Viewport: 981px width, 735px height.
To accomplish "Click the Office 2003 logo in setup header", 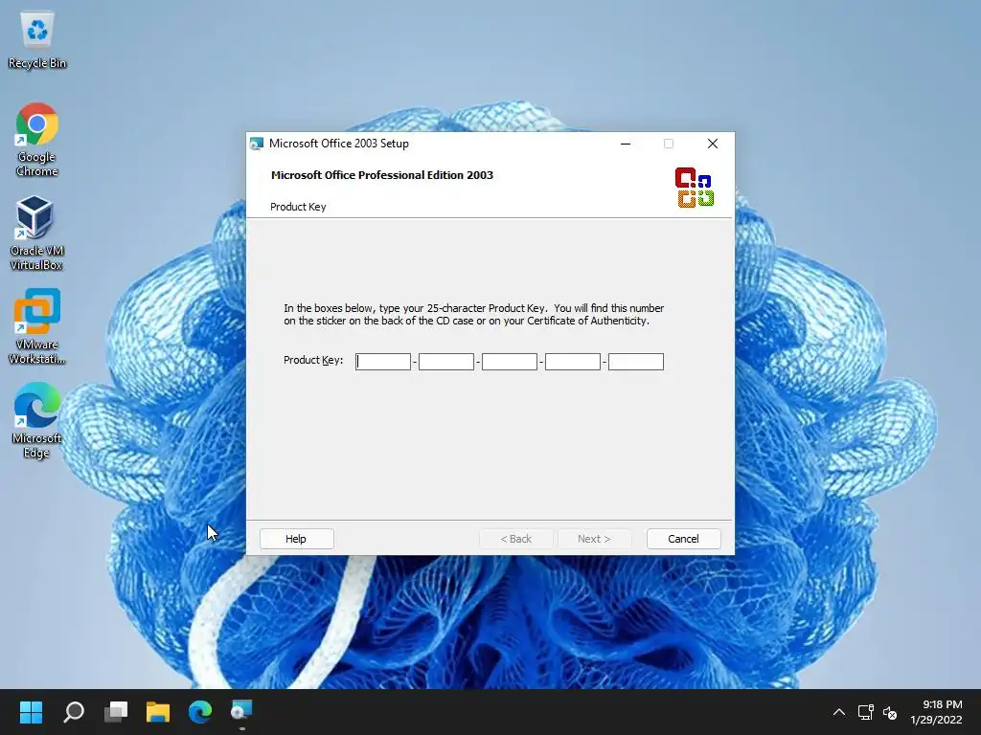I will [695, 187].
